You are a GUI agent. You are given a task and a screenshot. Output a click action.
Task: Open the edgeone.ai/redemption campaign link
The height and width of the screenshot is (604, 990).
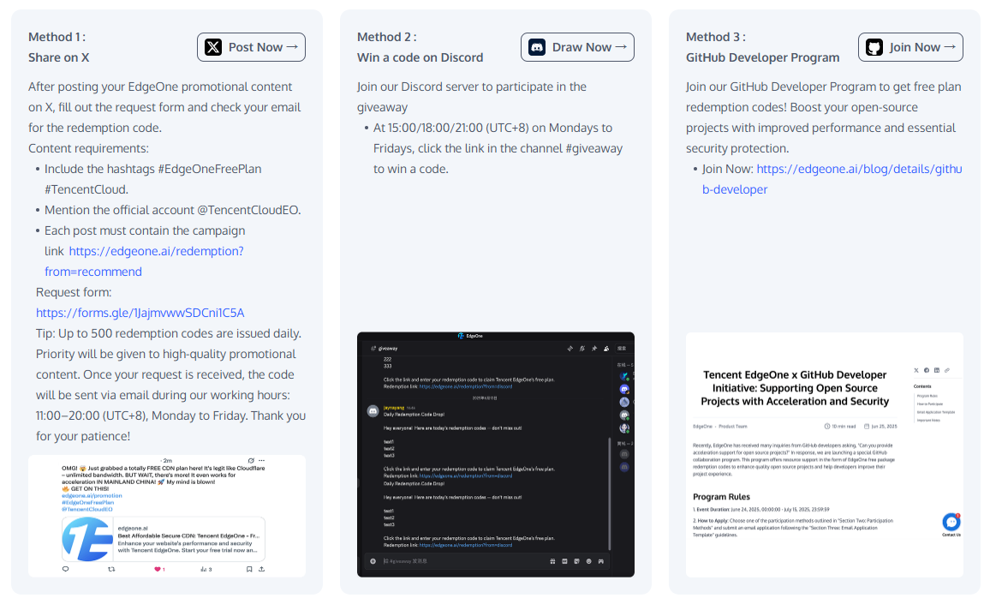click(x=144, y=261)
